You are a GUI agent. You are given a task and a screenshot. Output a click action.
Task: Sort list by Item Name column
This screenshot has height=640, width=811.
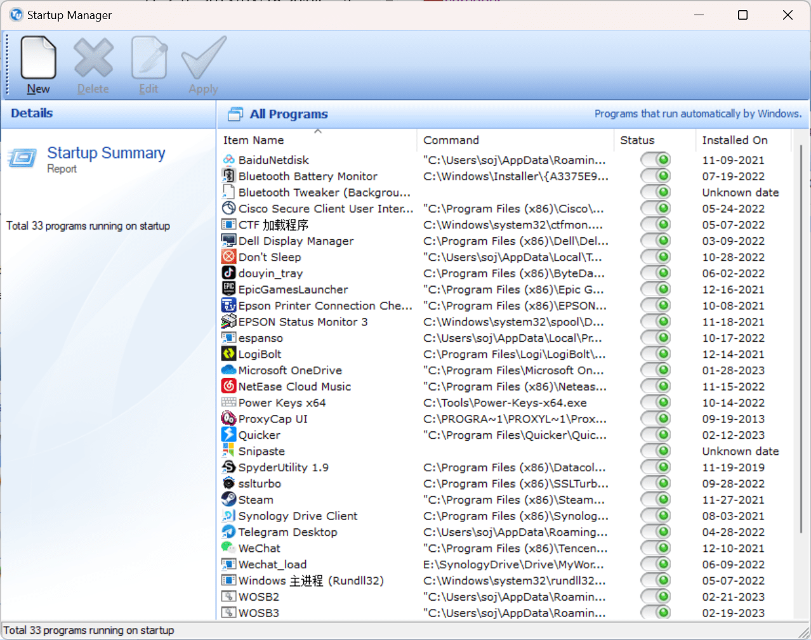254,140
